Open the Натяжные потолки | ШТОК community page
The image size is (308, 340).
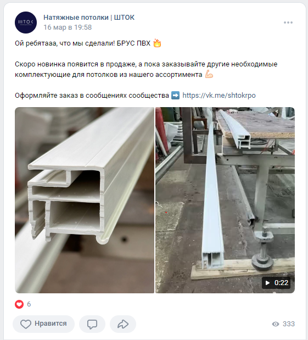click(89, 18)
